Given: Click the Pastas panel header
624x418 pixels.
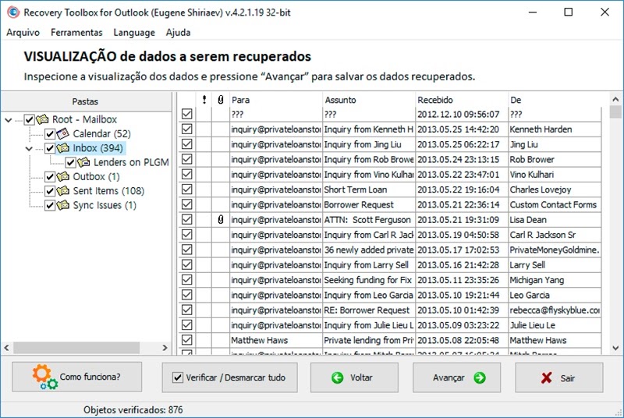Looking at the screenshot, I should pyautogui.click(x=86, y=102).
